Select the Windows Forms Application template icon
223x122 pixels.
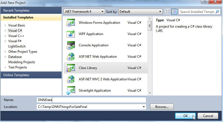click(71, 23)
